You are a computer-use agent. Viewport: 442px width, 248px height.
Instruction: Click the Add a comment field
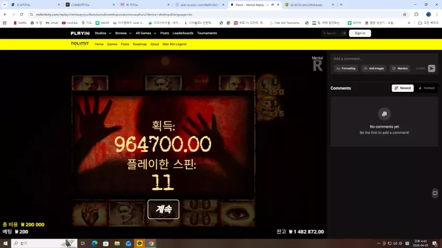[384, 59]
